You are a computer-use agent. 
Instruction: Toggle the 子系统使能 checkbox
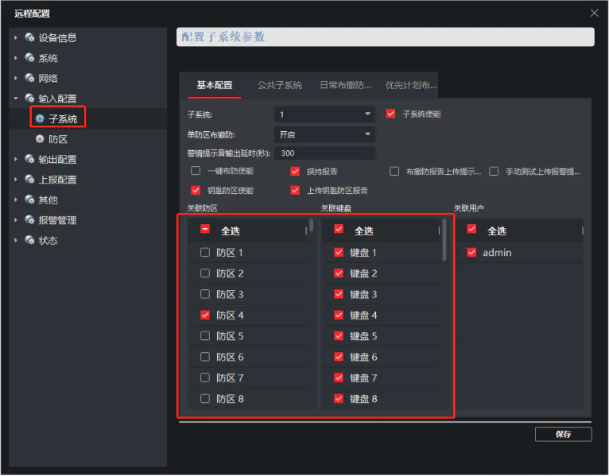(x=390, y=114)
